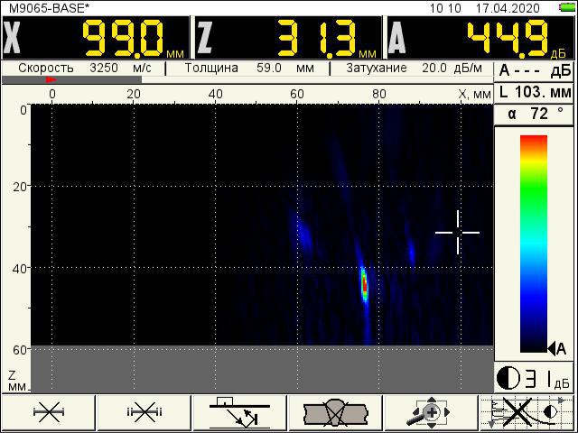
Task: Click the α 72° angle field
Action: tap(535, 114)
